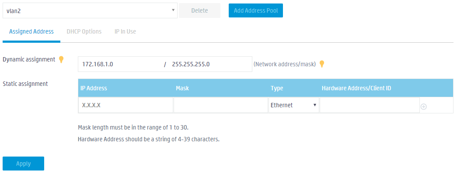457x174 pixels.
Task: Click the lightbulb hint beside Dynamic assignment
Action: [61, 60]
